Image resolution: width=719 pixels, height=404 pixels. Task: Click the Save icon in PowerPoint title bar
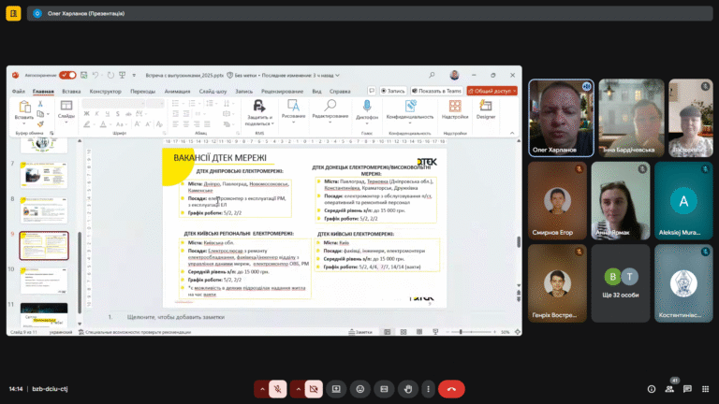(84, 75)
